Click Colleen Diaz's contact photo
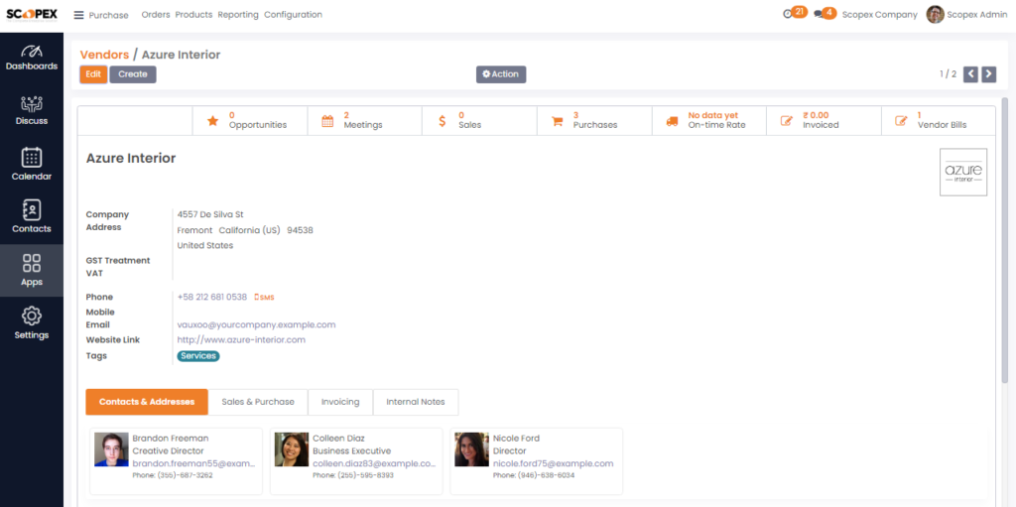The height and width of the screenshot is (507, 1016). tap(292, 449)
